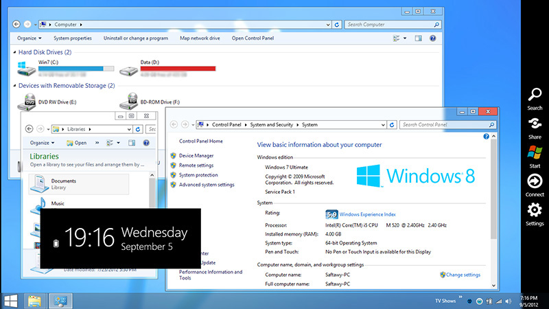
Task: Select System and Security breadcrumb
Action: pos(271,125)
